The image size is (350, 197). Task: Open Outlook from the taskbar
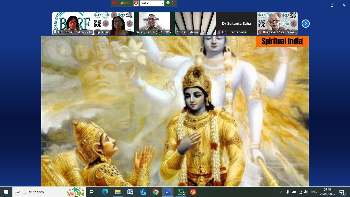click(x=143, y=192)
